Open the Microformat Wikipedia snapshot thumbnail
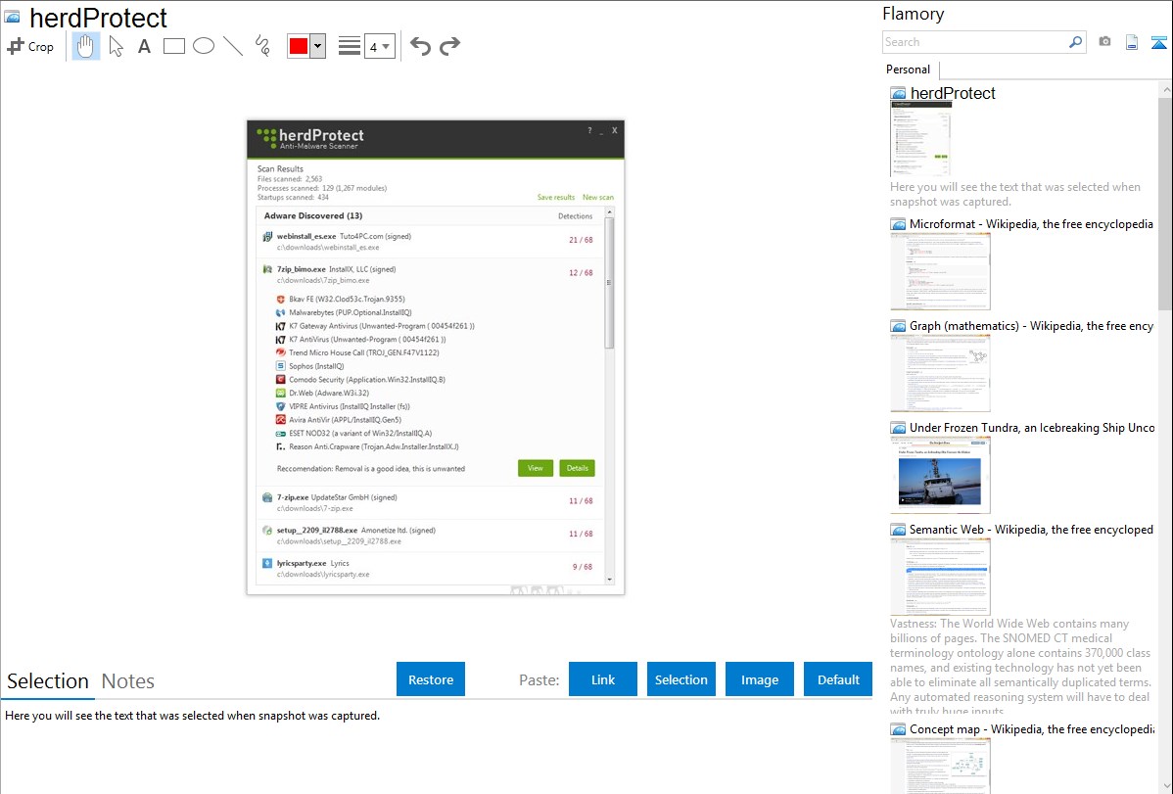 pos(940,271)
